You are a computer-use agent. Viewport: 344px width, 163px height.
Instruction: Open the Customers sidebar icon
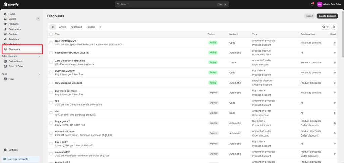point(5,29)
